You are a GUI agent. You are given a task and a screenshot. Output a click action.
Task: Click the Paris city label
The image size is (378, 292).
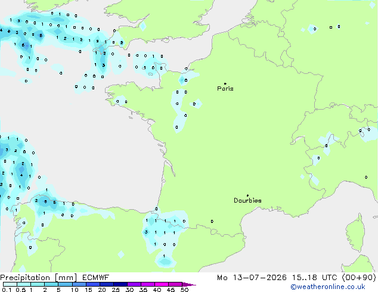coord(225,89)
